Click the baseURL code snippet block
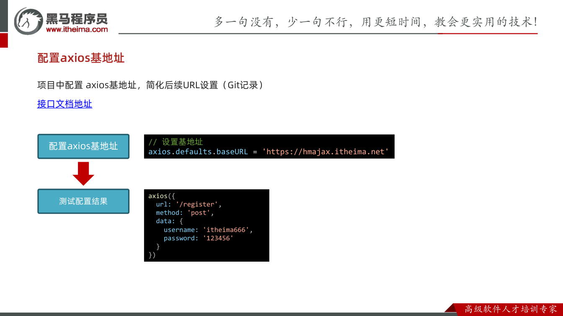 [x=269, y=147]
